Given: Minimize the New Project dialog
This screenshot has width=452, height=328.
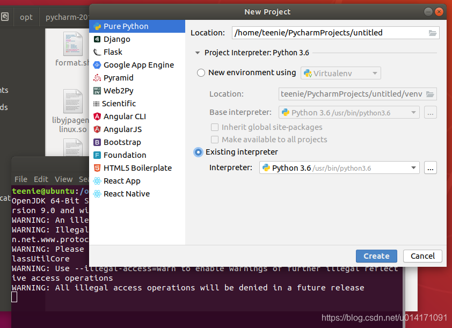Looking at the screenshot, I should (428, 11).
